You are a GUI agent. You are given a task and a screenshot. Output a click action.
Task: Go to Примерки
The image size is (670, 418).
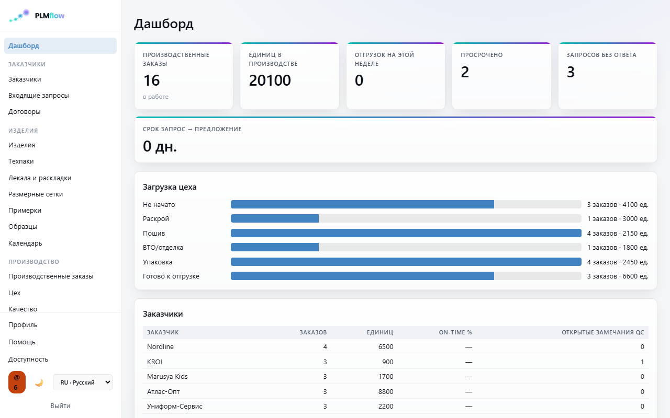click(60, 211)
